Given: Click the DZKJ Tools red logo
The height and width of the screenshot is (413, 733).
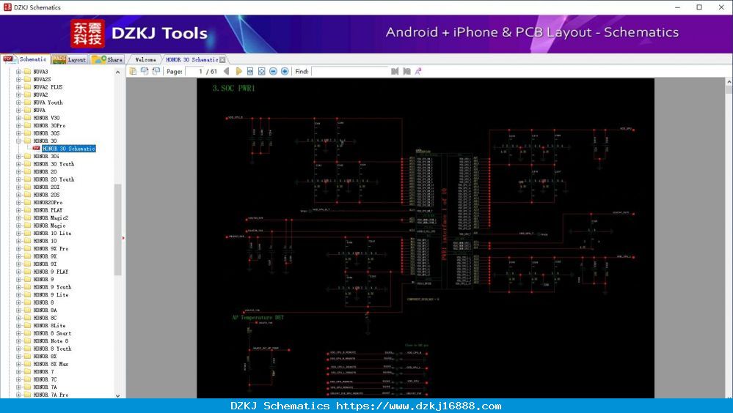Looking at the screenshot, I should tap(87, 34).
